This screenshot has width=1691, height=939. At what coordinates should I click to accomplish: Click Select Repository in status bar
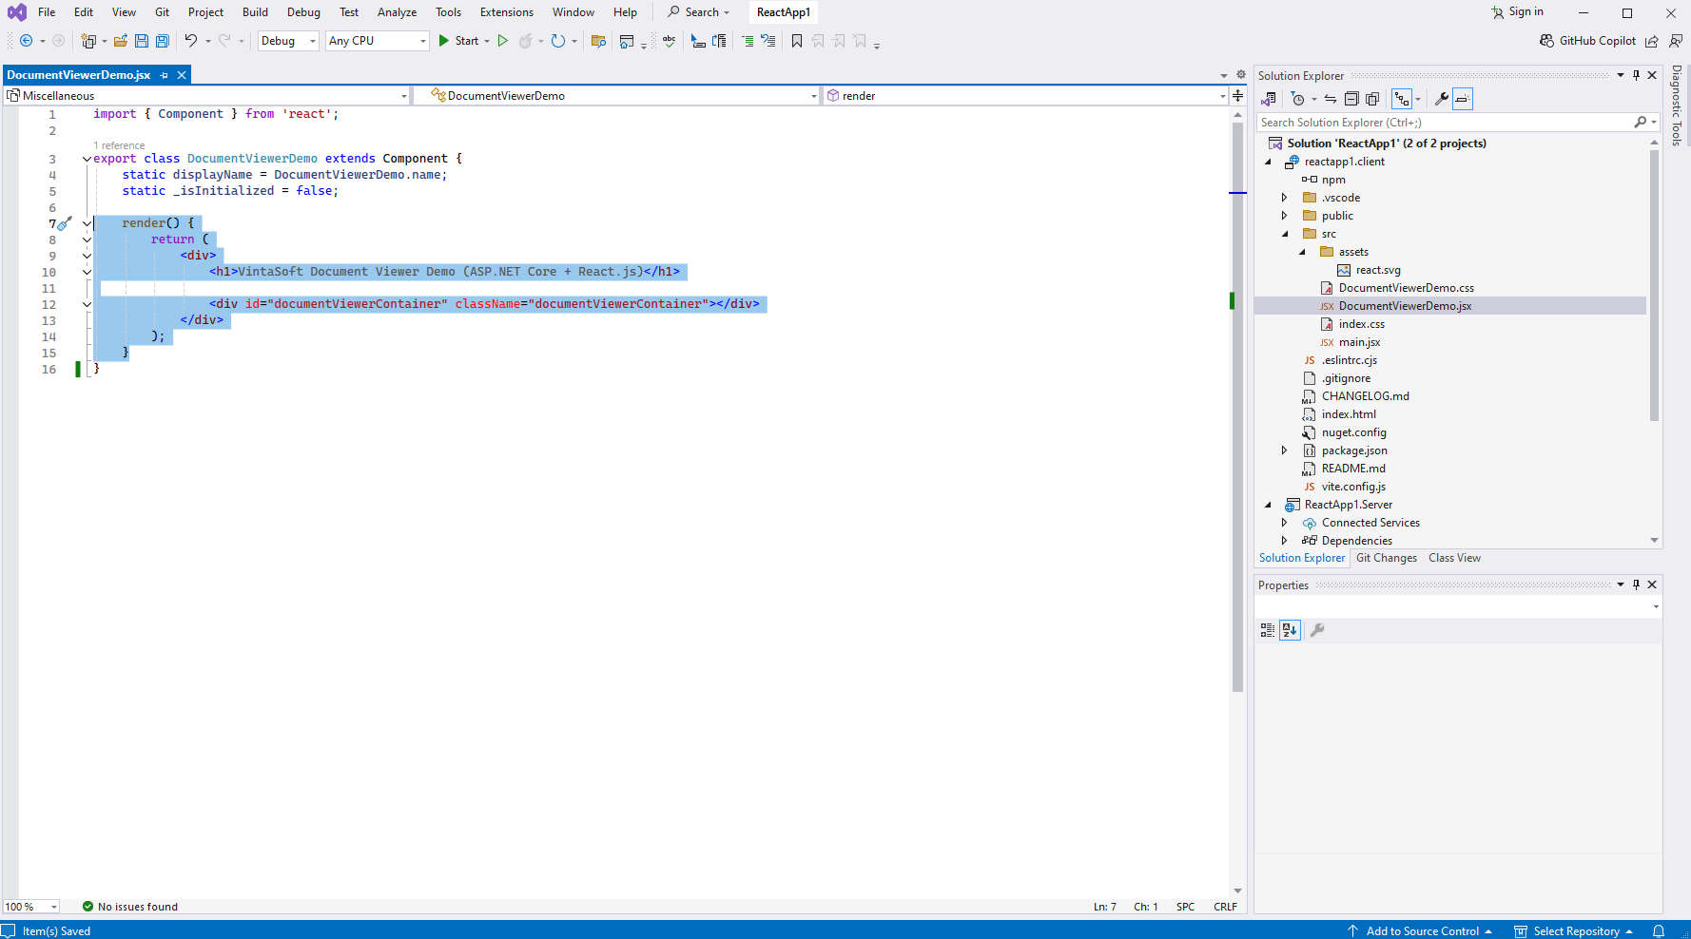(x=1574, y=931)
